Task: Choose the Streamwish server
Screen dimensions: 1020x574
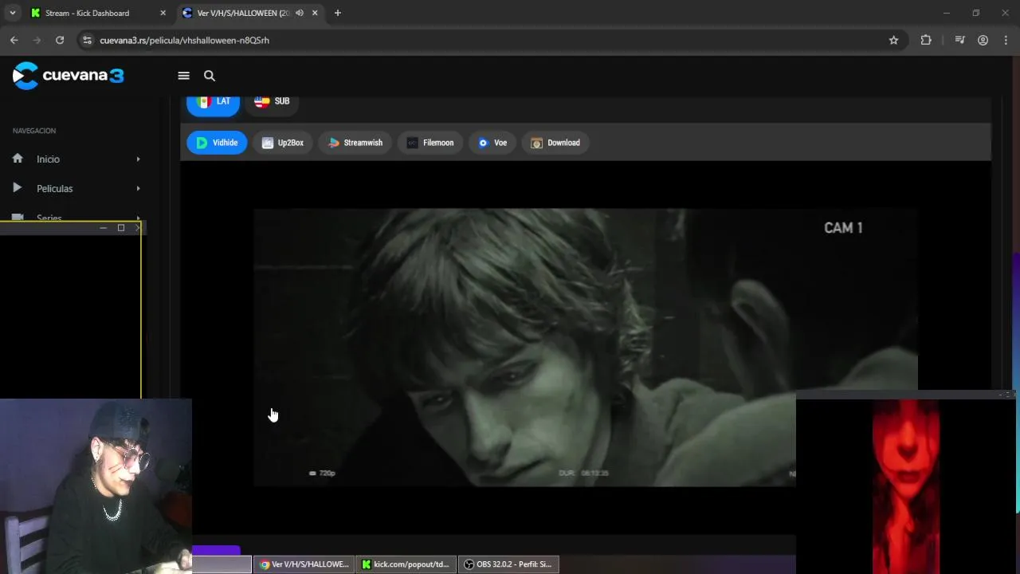Action: (355, 143)
